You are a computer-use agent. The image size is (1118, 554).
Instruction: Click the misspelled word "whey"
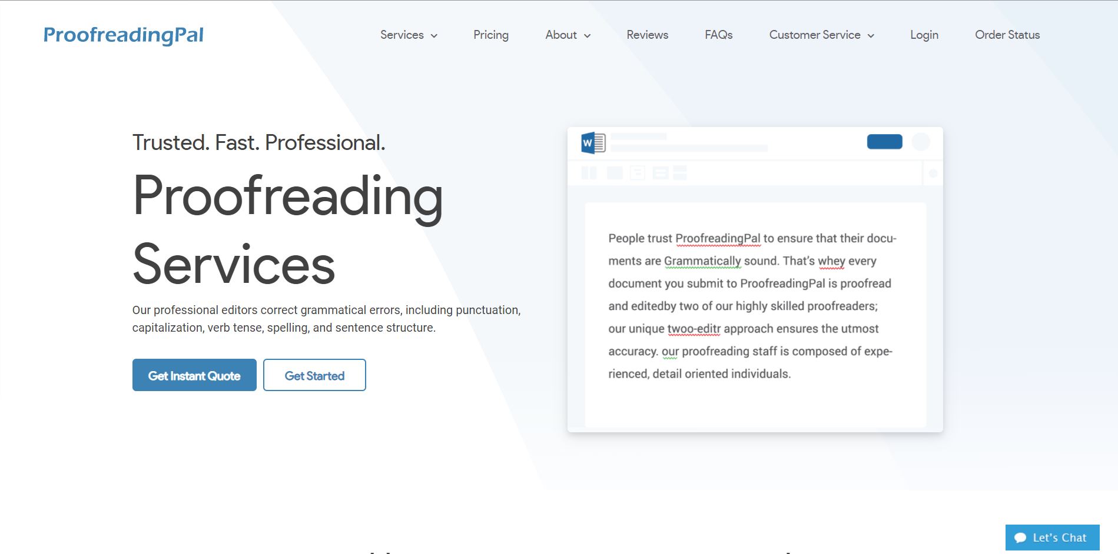pyautogui.click(x=831, y=261)
